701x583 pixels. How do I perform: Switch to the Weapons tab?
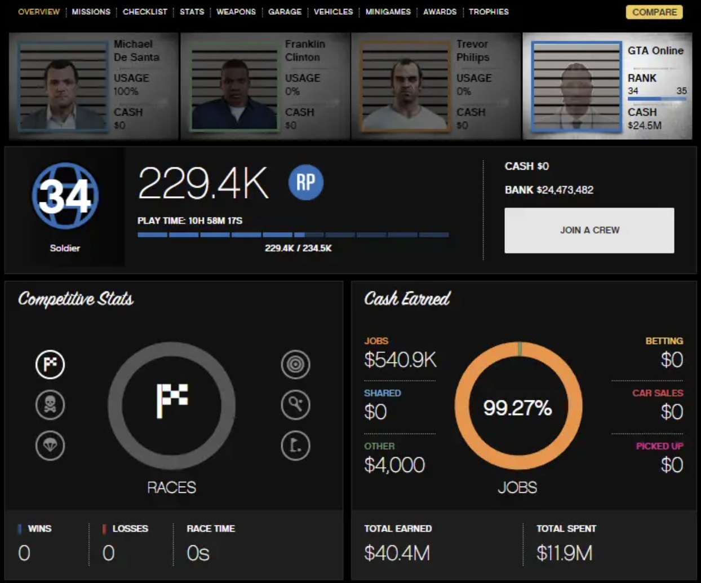(x=236, y=11)
